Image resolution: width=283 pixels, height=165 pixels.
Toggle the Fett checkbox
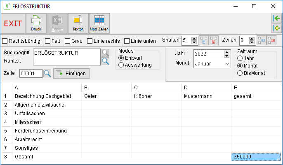point(48,41)
